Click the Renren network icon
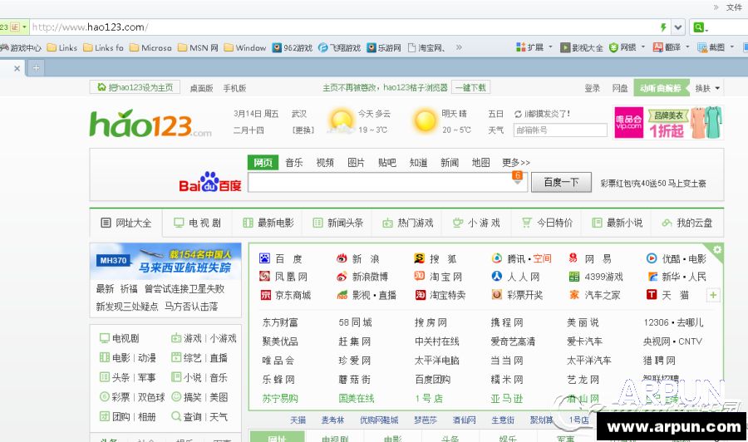748x442 pixels. 497,276
